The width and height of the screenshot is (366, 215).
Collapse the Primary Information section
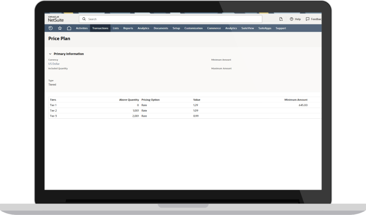pyautogui.click(x=50, y=54)
